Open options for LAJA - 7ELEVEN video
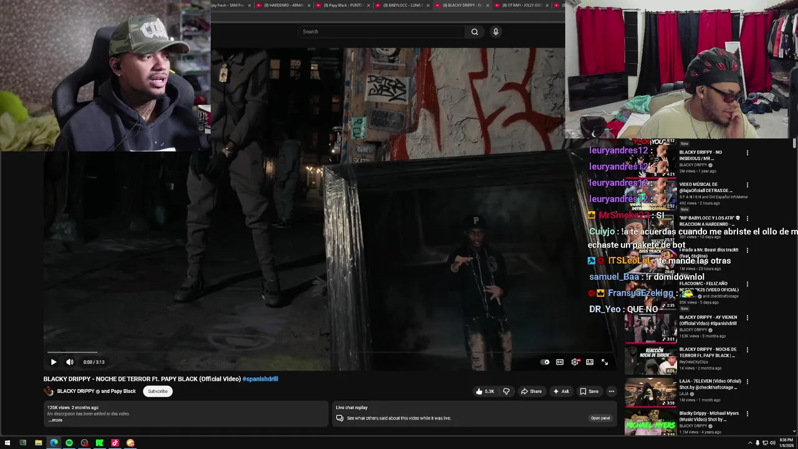This screenshot has height=449, width=798. (x=747, y=382)
